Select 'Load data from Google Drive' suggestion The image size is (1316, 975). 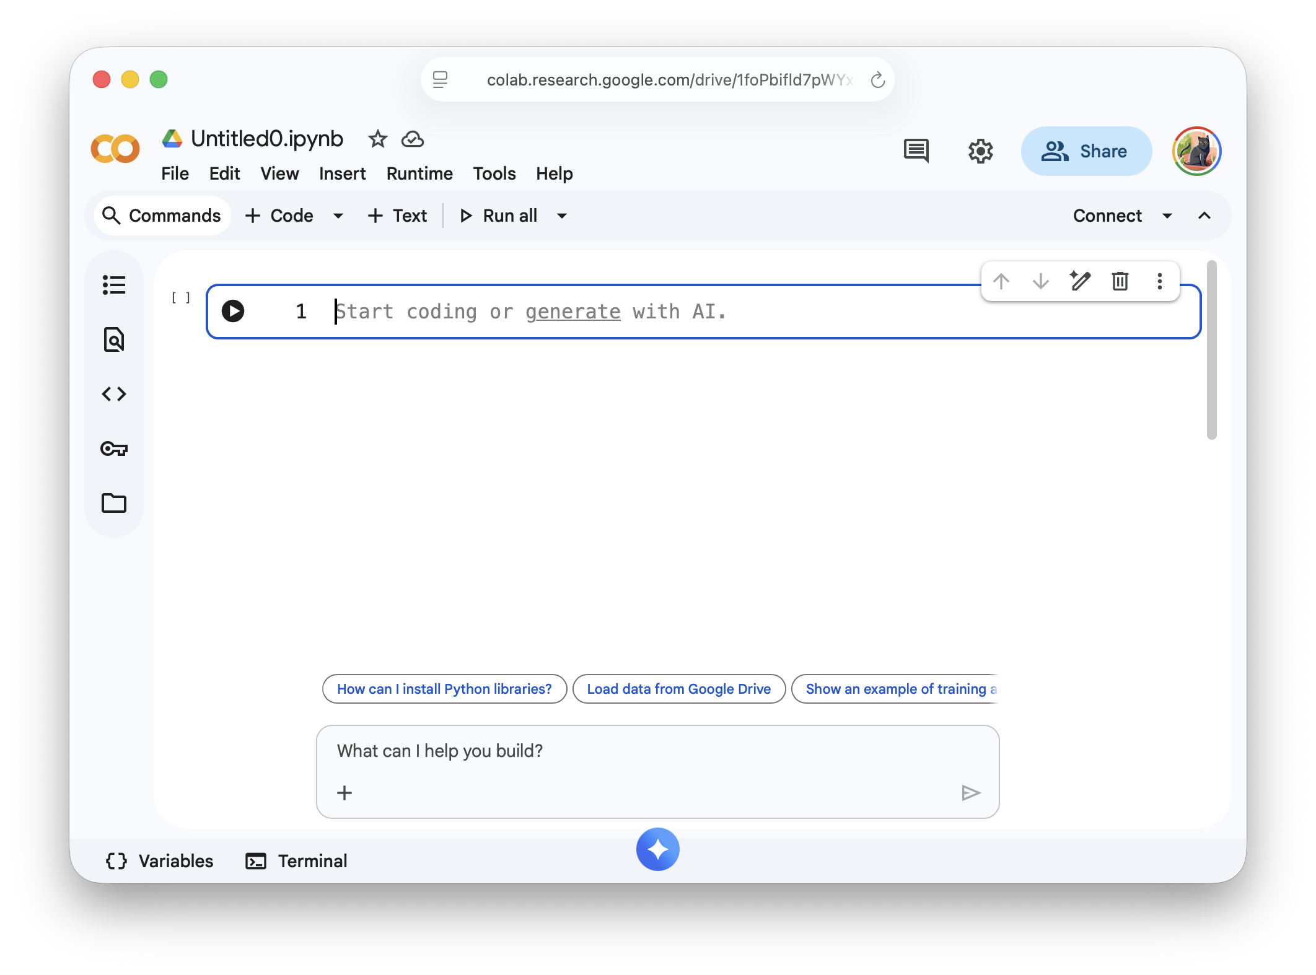679,689
